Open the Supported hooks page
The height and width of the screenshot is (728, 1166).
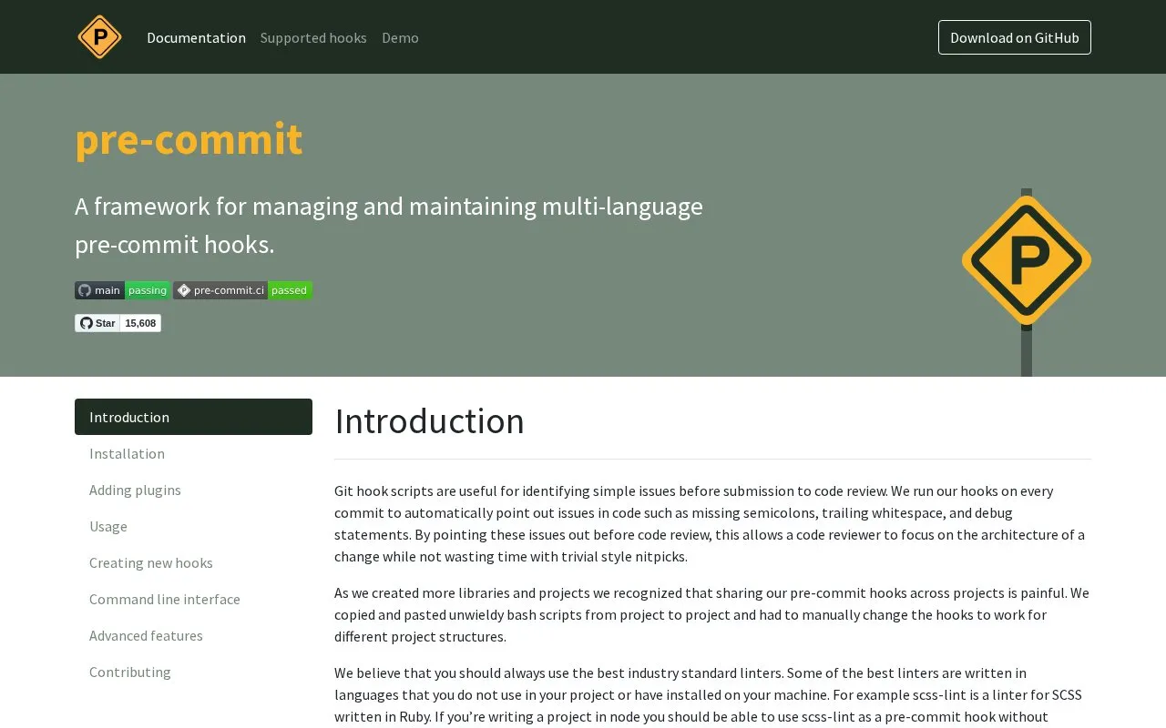click(x=313, y=37)
